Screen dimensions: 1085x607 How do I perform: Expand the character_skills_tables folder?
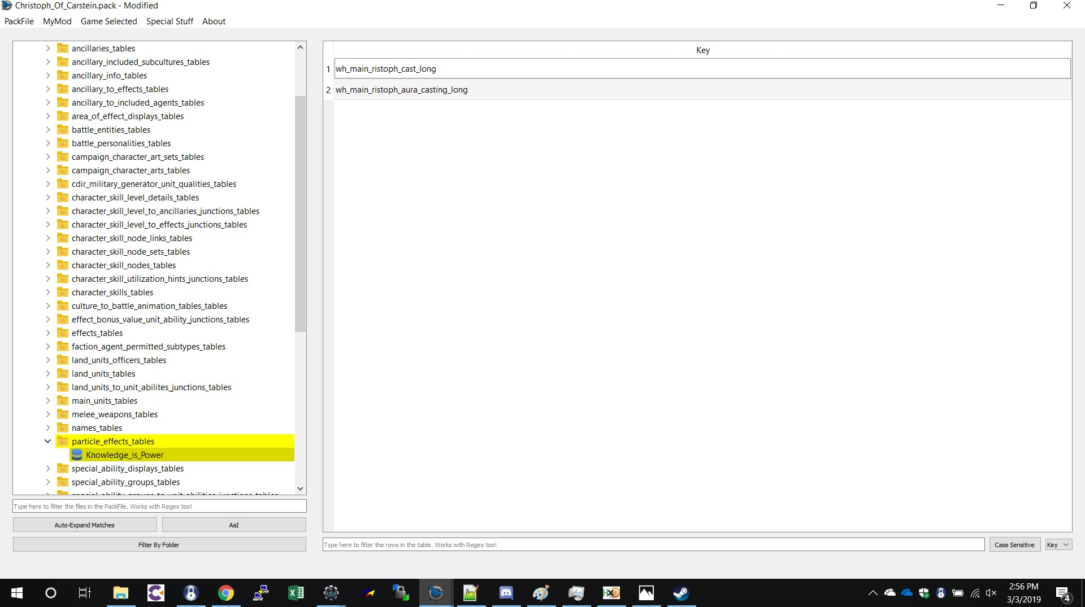coord(48,292)
